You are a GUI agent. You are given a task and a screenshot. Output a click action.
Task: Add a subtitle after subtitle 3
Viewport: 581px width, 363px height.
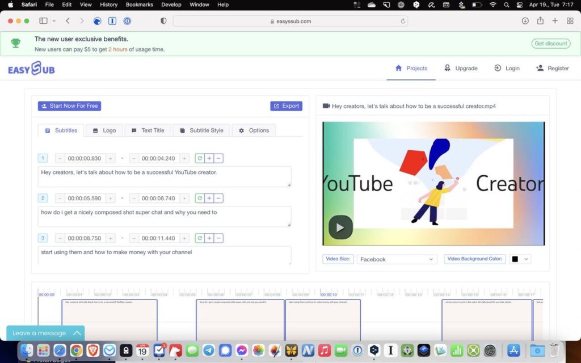pyautogui.click(x=209, y=239)
